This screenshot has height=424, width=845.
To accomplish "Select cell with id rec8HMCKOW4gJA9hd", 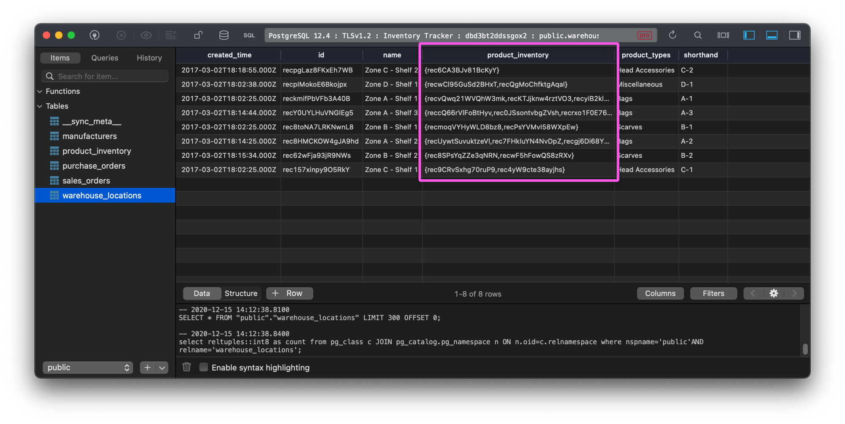I will point(322,141).
